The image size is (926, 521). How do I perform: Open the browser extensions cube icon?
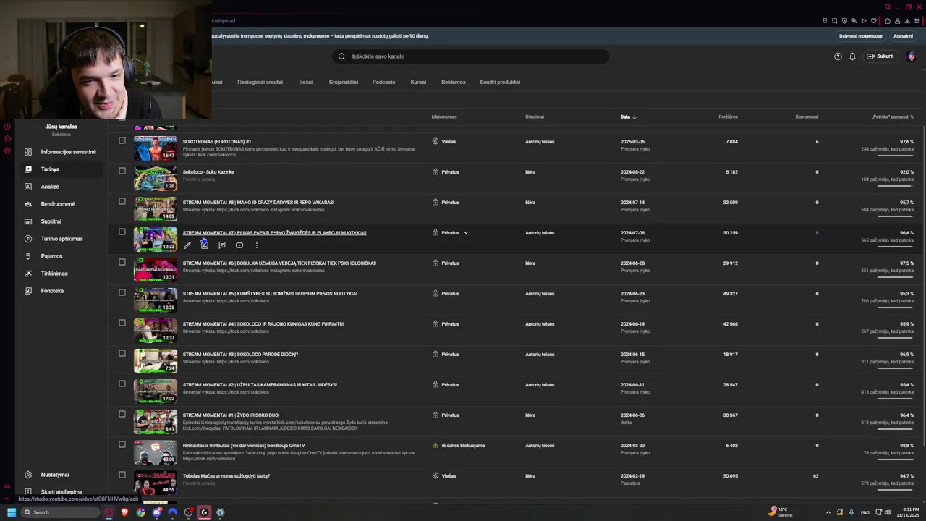tap(888, 21)
